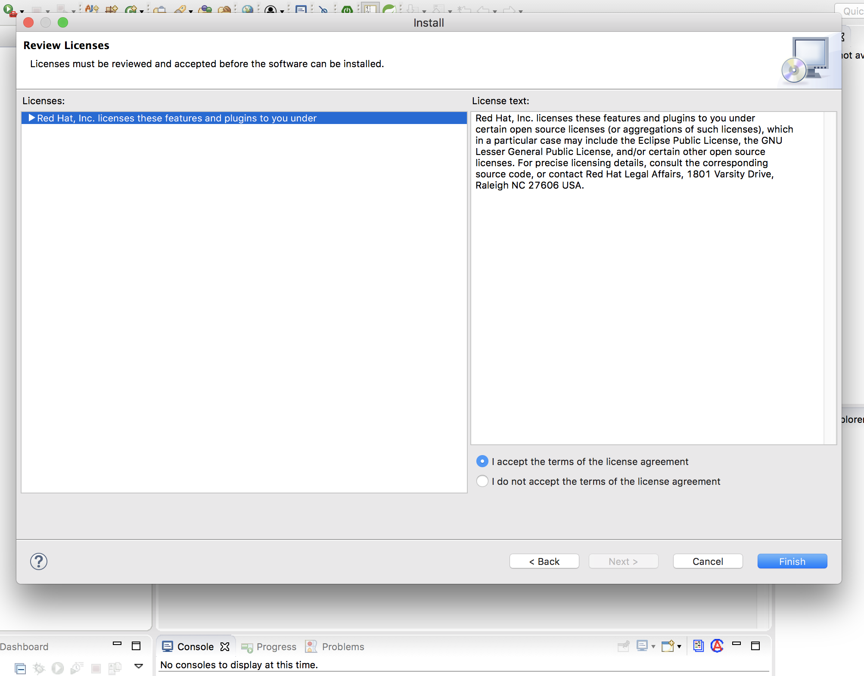This screenshot has height=676, width=864.
Task: Expand the Red Hat license tree item
Action: [x=31, y=118]
